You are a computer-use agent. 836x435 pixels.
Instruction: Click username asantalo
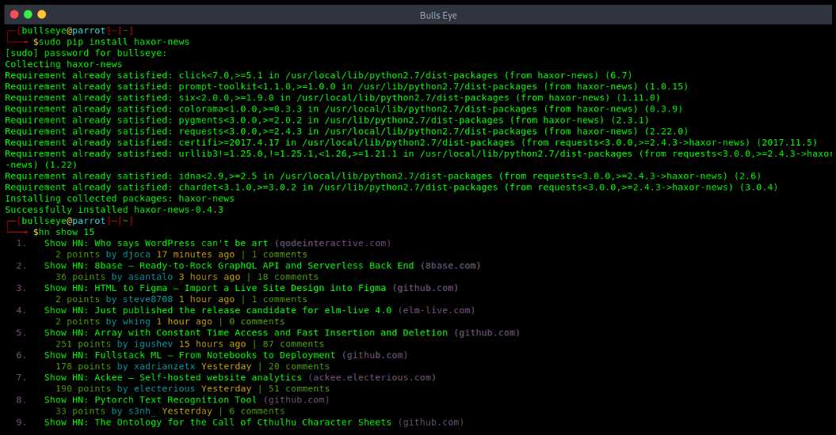pos(151,276)
